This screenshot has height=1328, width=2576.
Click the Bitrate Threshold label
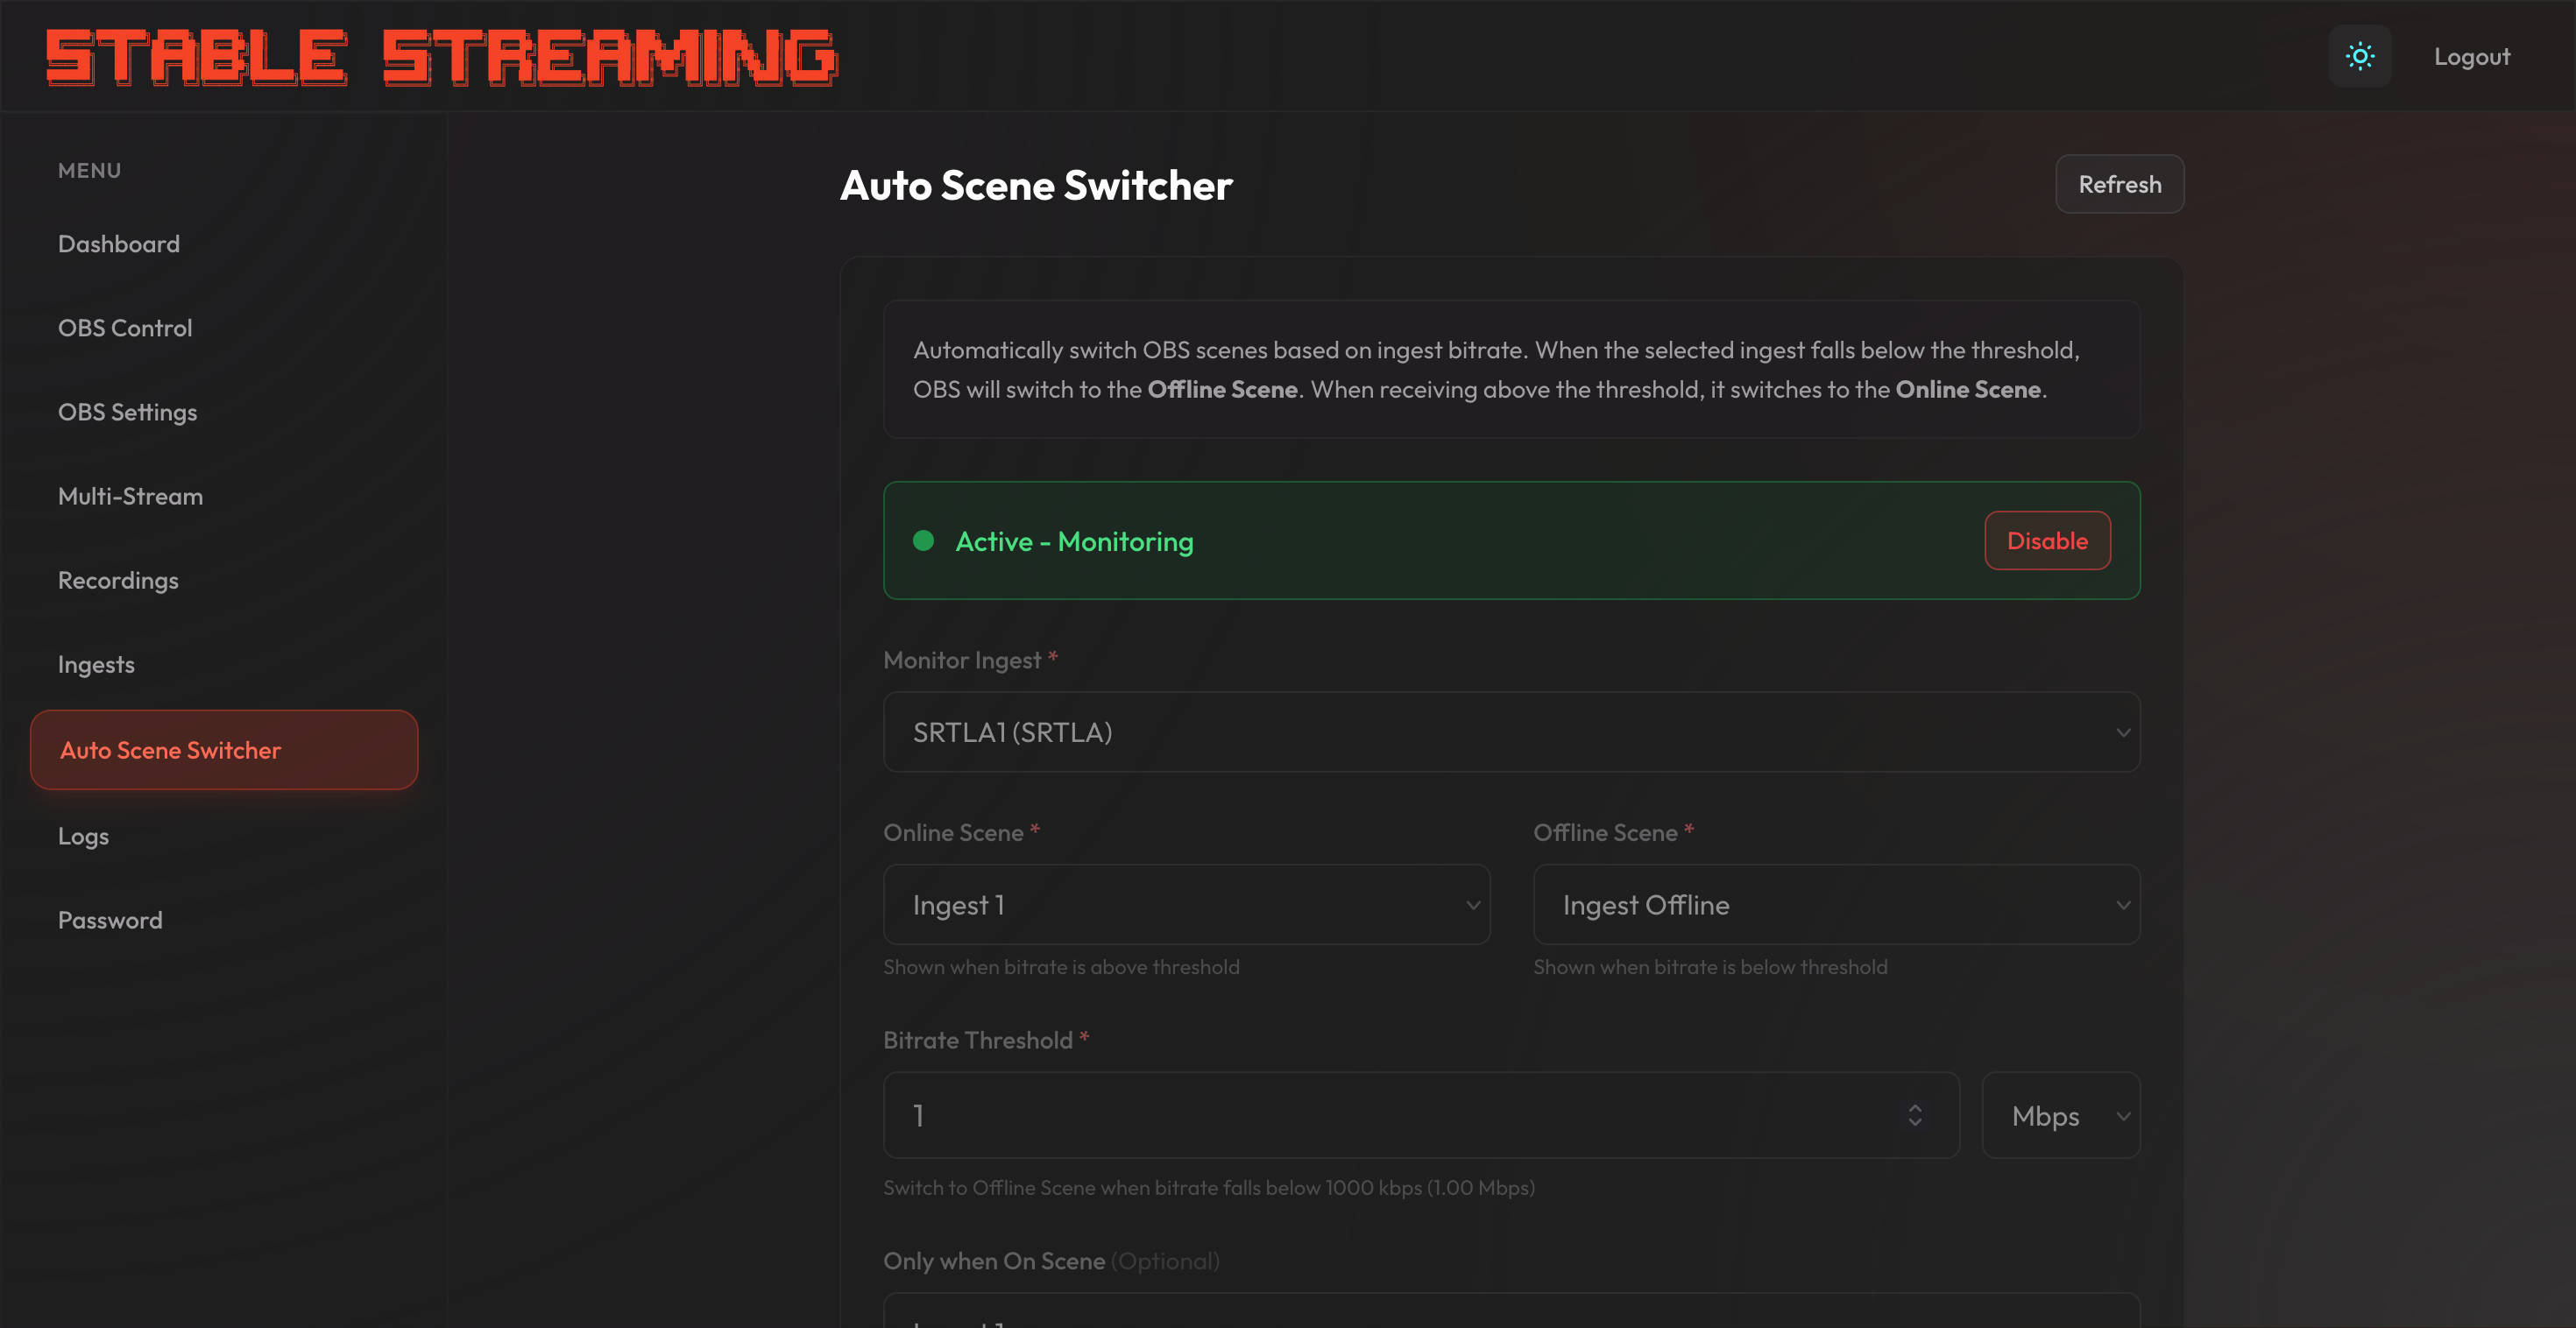(977, 1040)
